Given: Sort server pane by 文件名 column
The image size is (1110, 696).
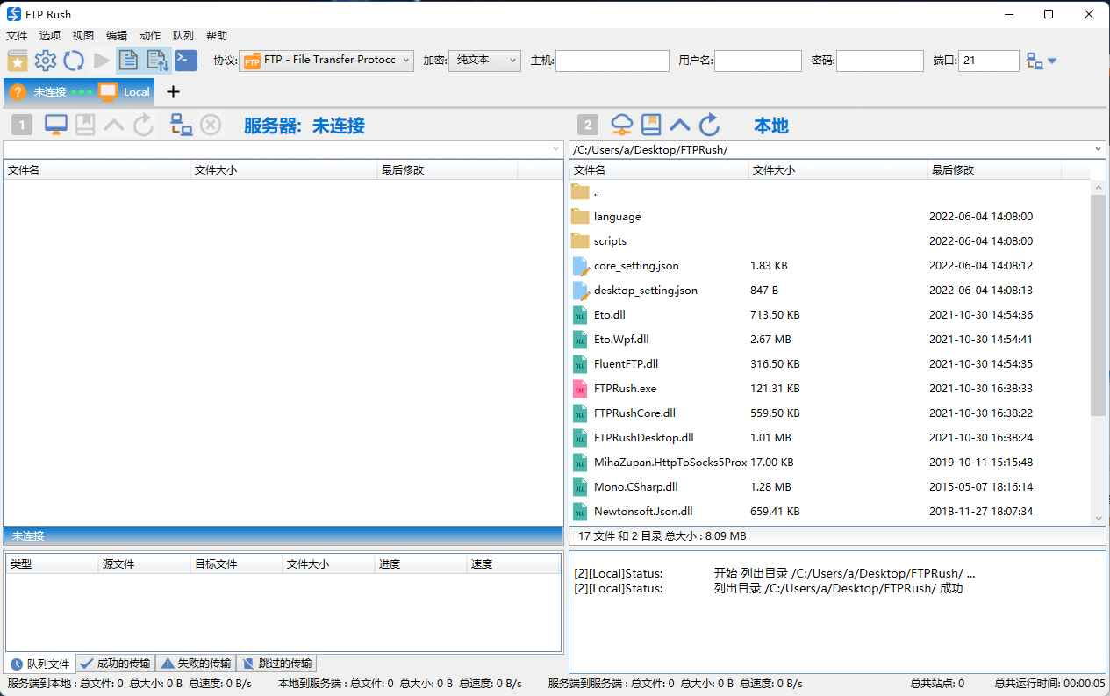Looking at the screenshot, I should click(97, 170).
